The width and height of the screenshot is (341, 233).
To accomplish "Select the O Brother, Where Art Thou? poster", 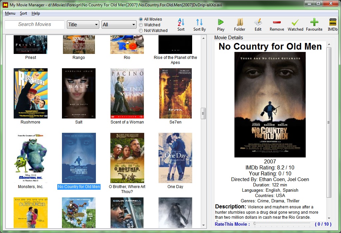I will click(x=127, y=158).
